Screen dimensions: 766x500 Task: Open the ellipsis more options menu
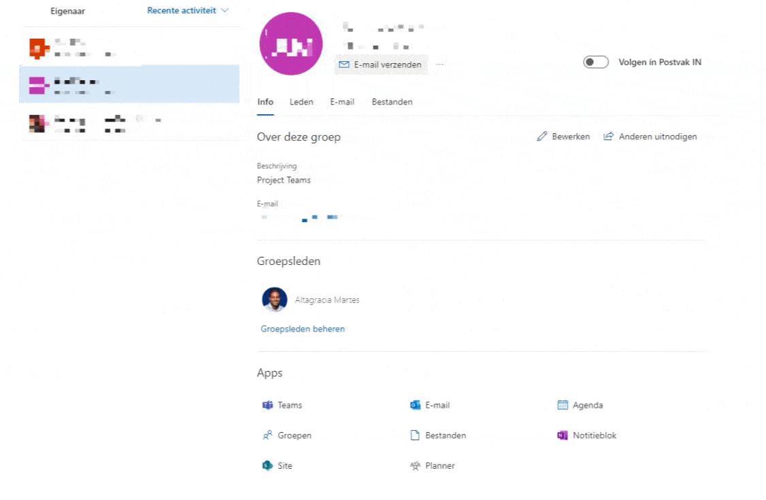440,64
